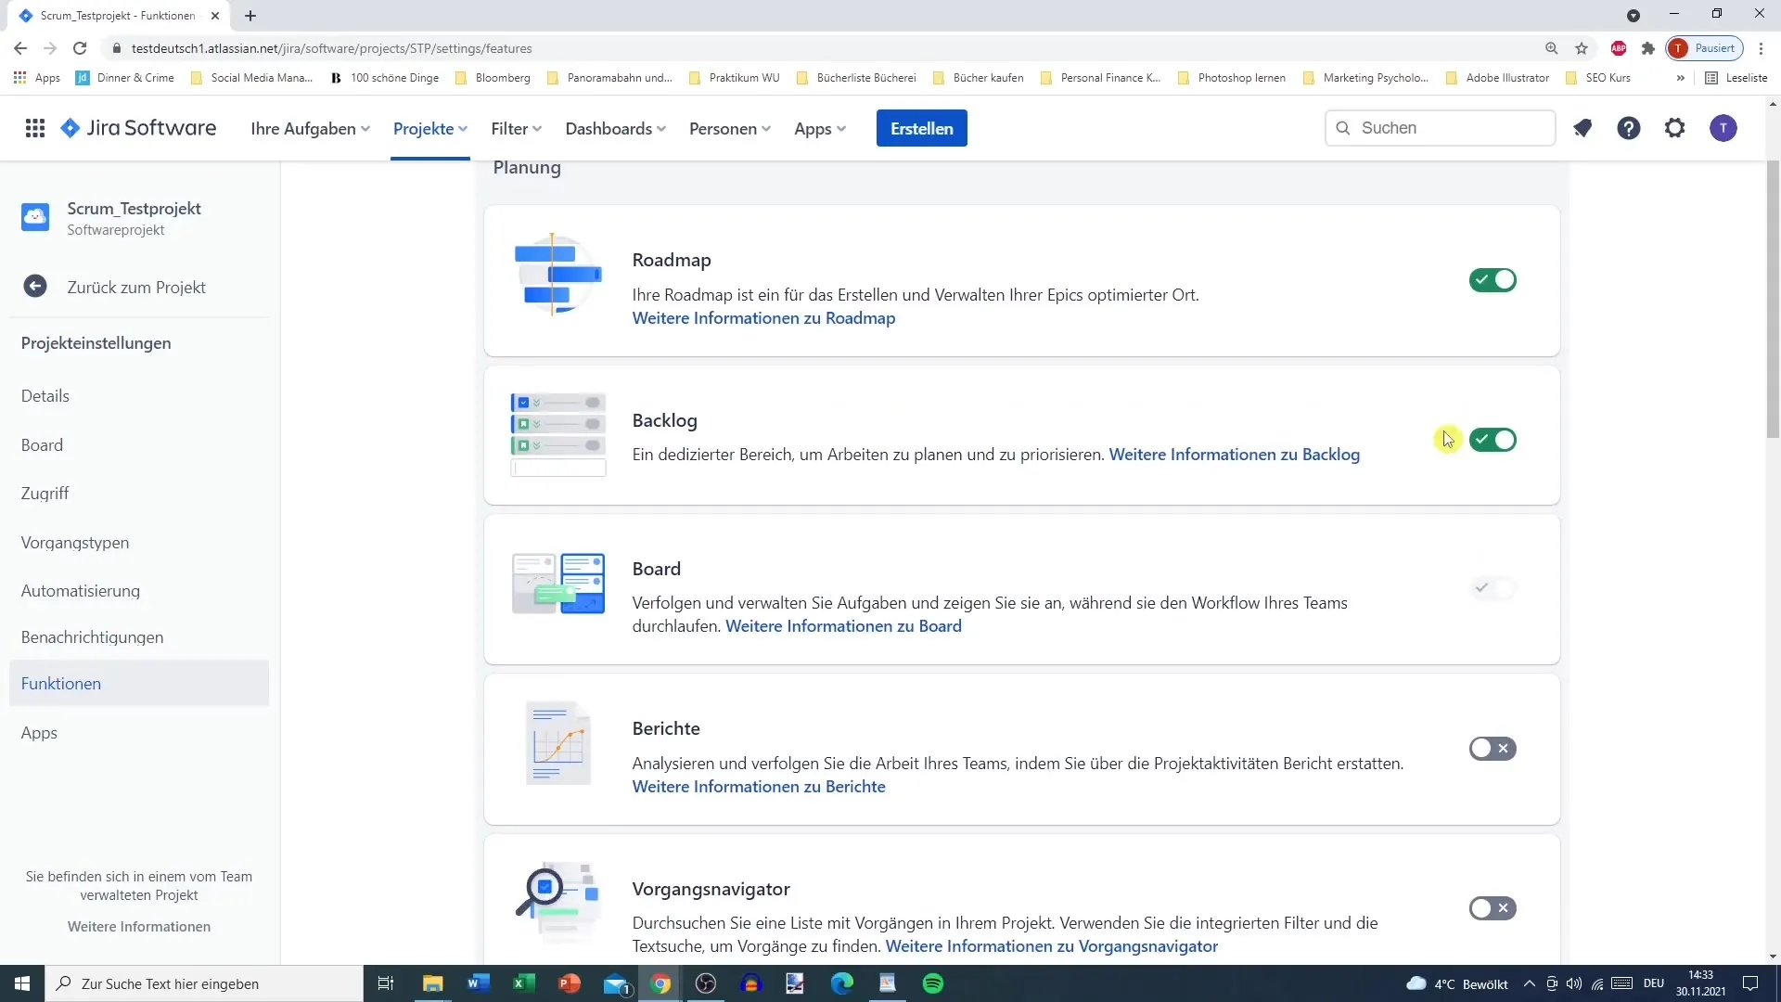
Task: Click the settings gear icon
Action: tap(1676, 127)
